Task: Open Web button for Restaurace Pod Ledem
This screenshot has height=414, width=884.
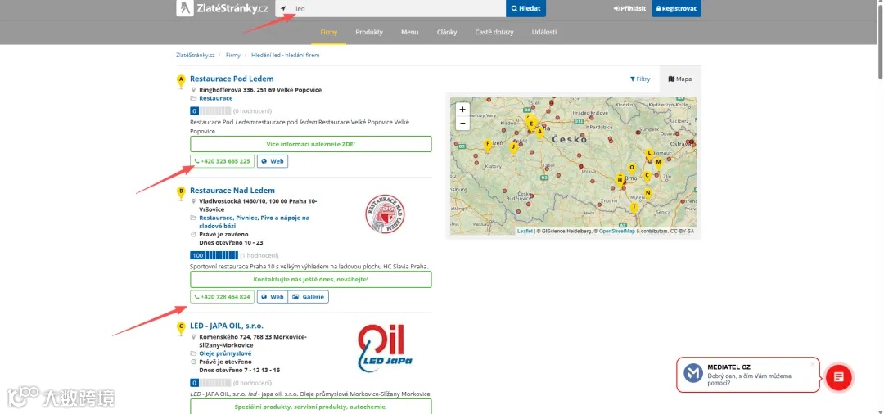Action: (273, 161)
